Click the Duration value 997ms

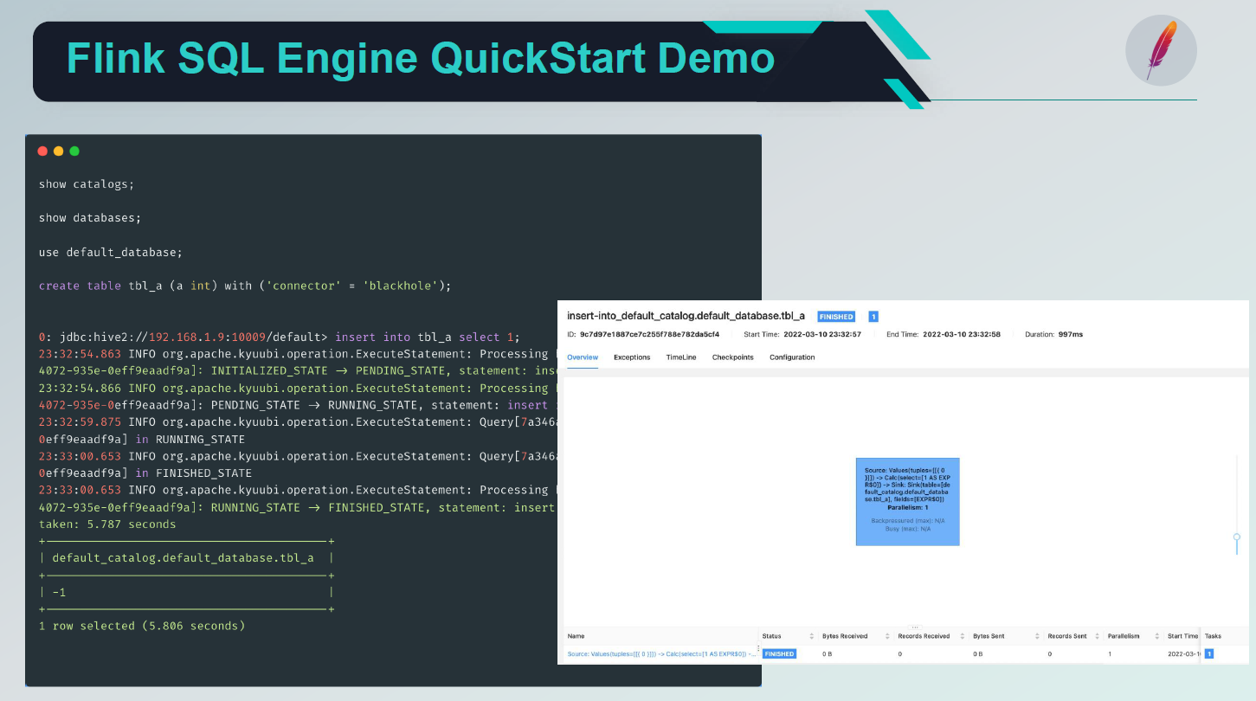coord(1070,334)
